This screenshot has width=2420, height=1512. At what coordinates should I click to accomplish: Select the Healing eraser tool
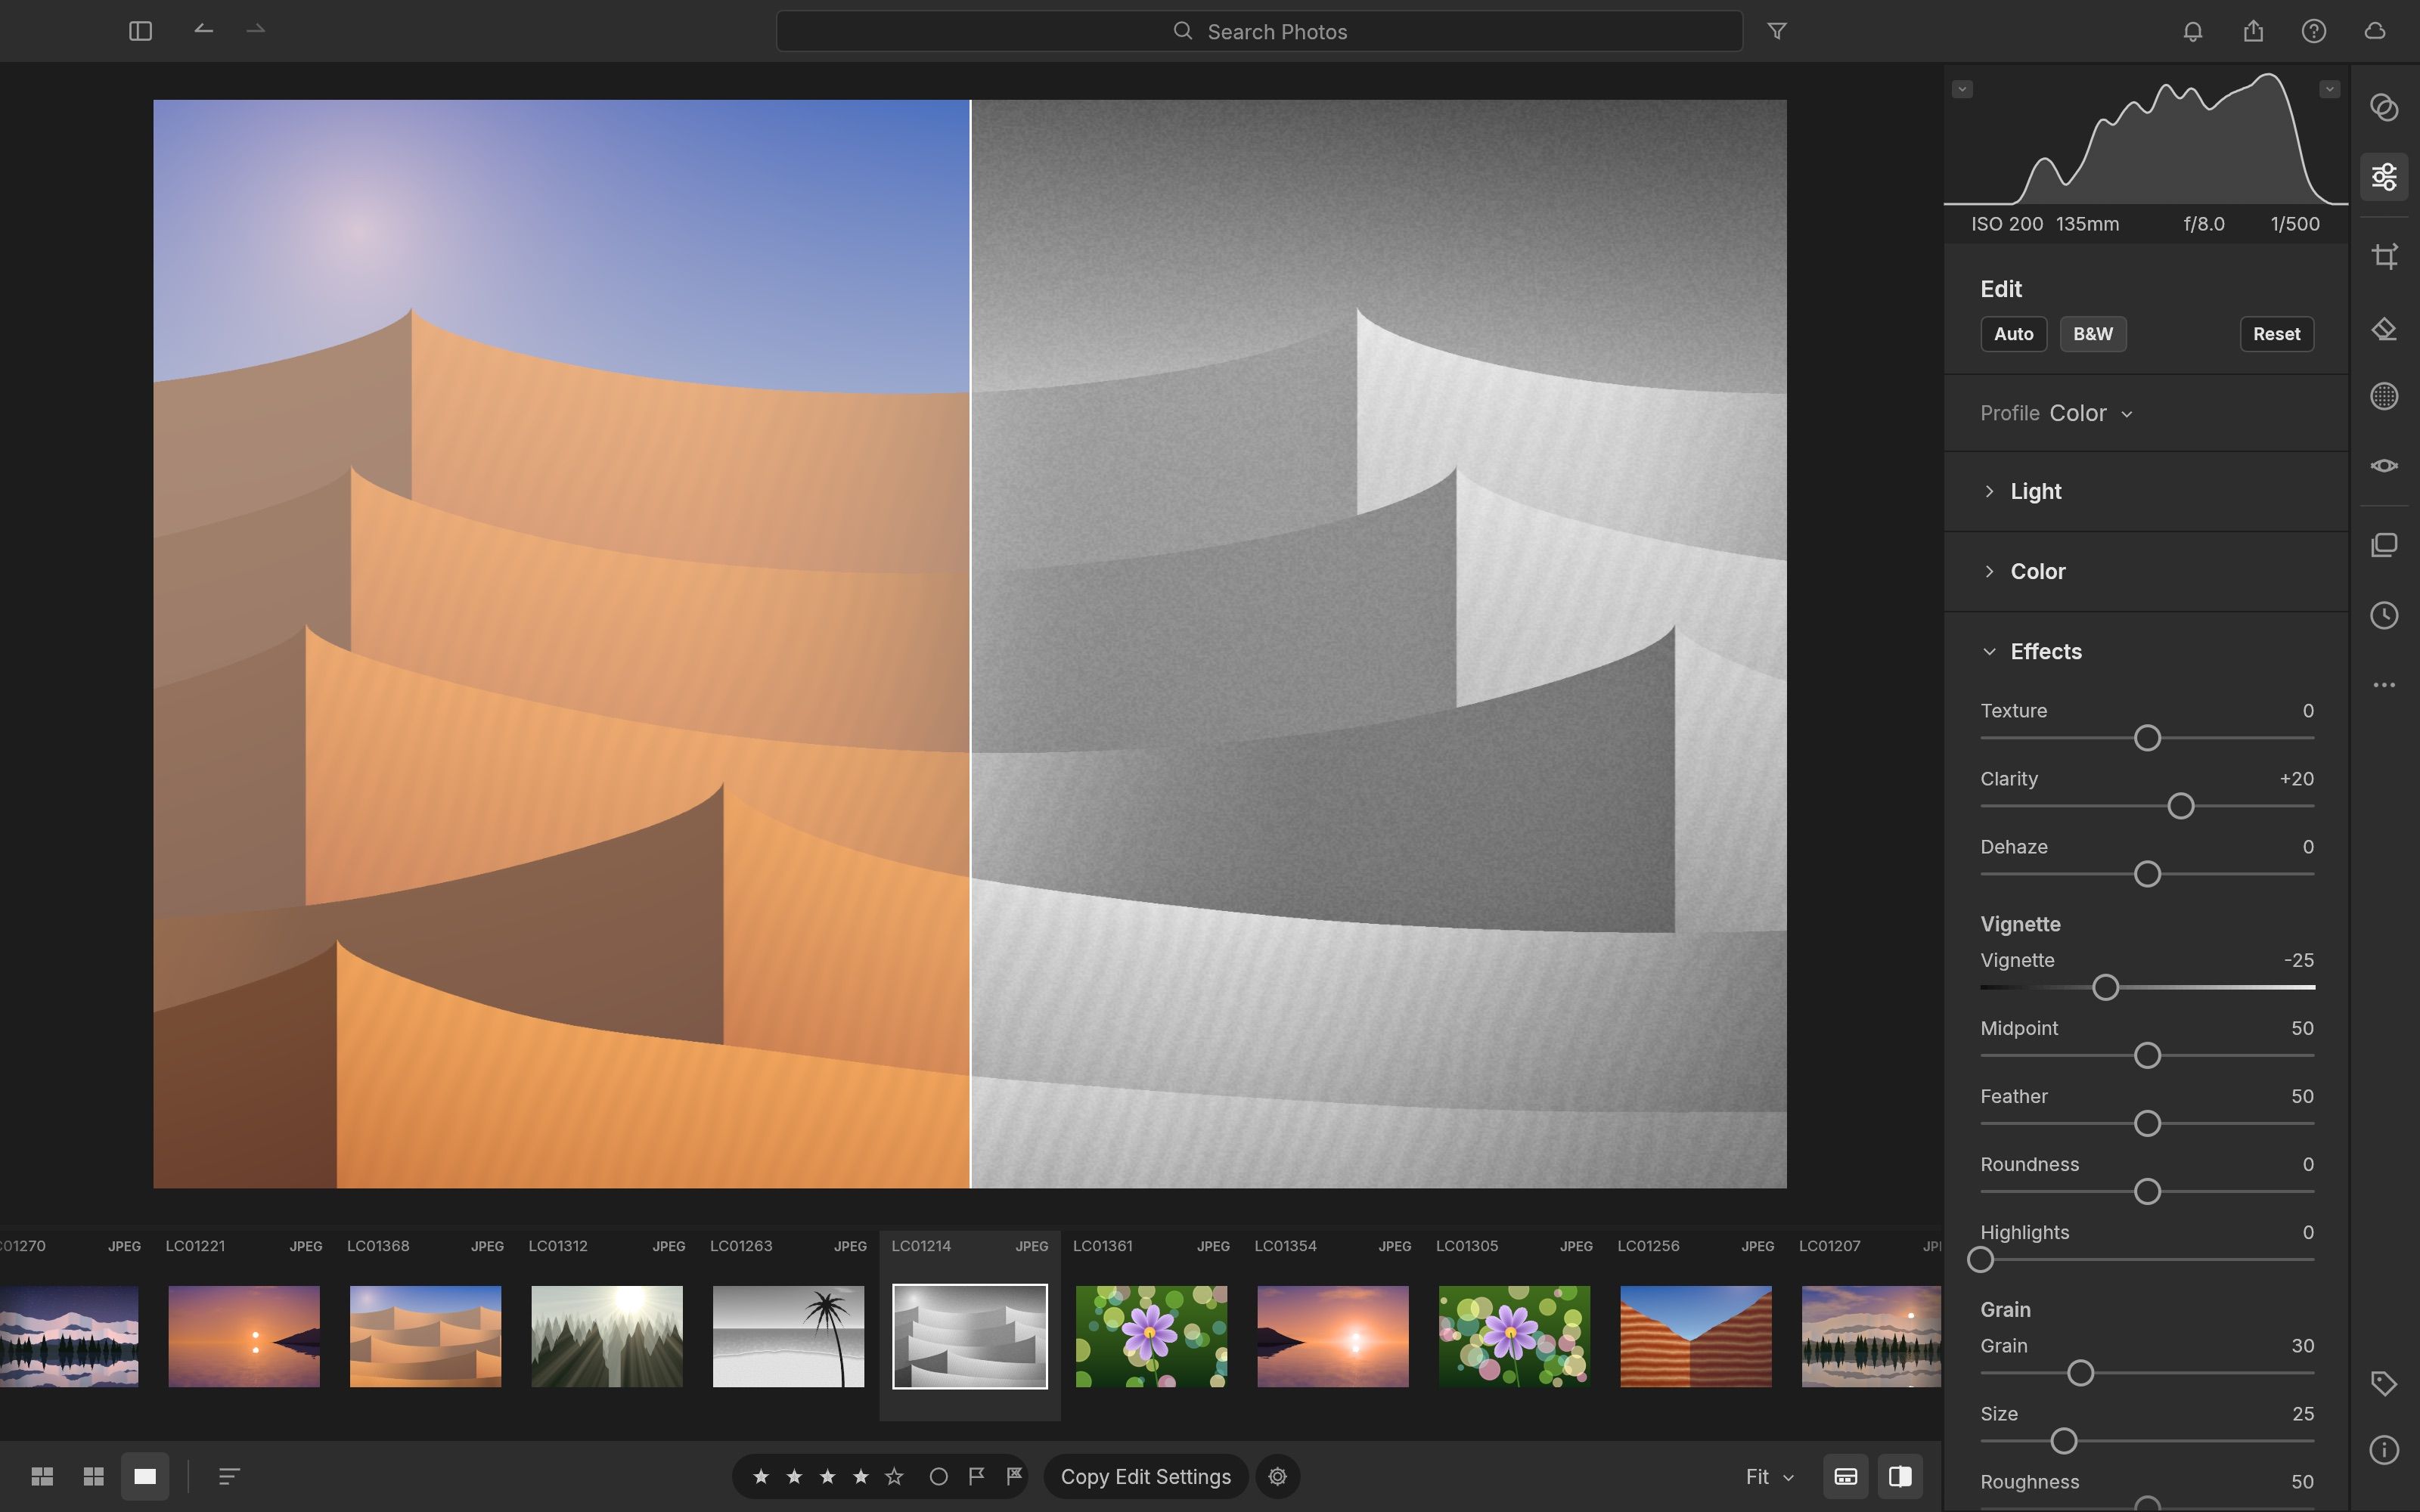pyautogui.click(x=2384, y=329)
